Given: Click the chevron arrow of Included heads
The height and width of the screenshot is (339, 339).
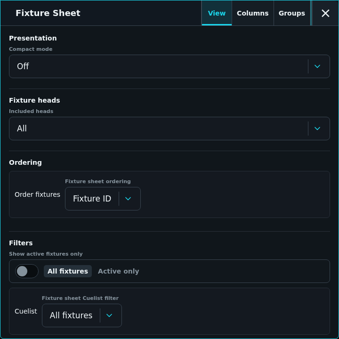Looking at the screenshot, I should click(x=317, y=129).
